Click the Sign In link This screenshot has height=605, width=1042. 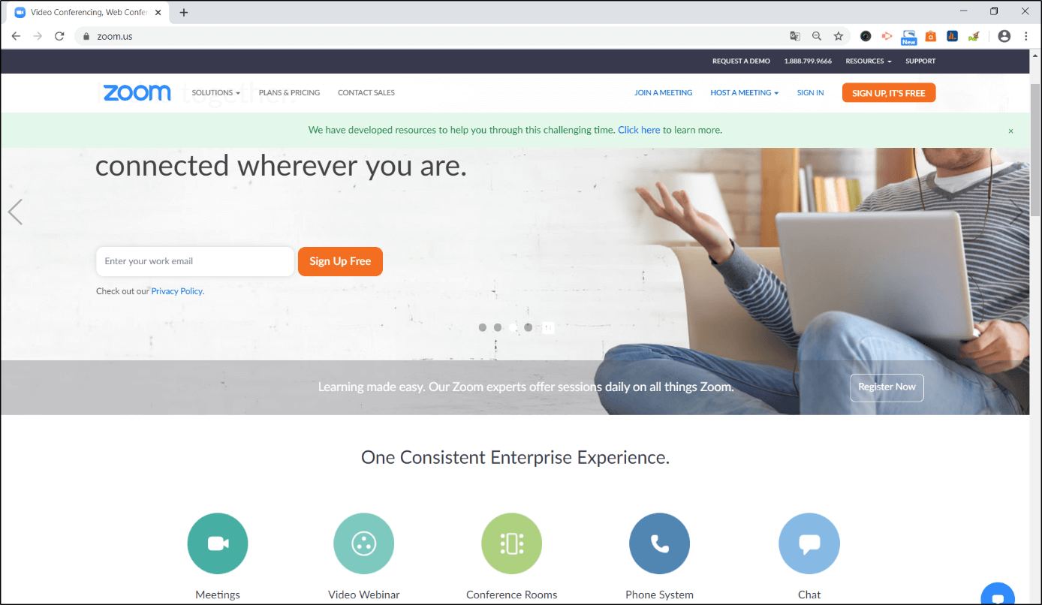[810, 93]
